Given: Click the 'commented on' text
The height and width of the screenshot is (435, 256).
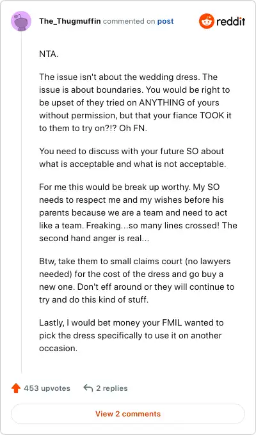Looking at the screenshot, I should (129, 21).
